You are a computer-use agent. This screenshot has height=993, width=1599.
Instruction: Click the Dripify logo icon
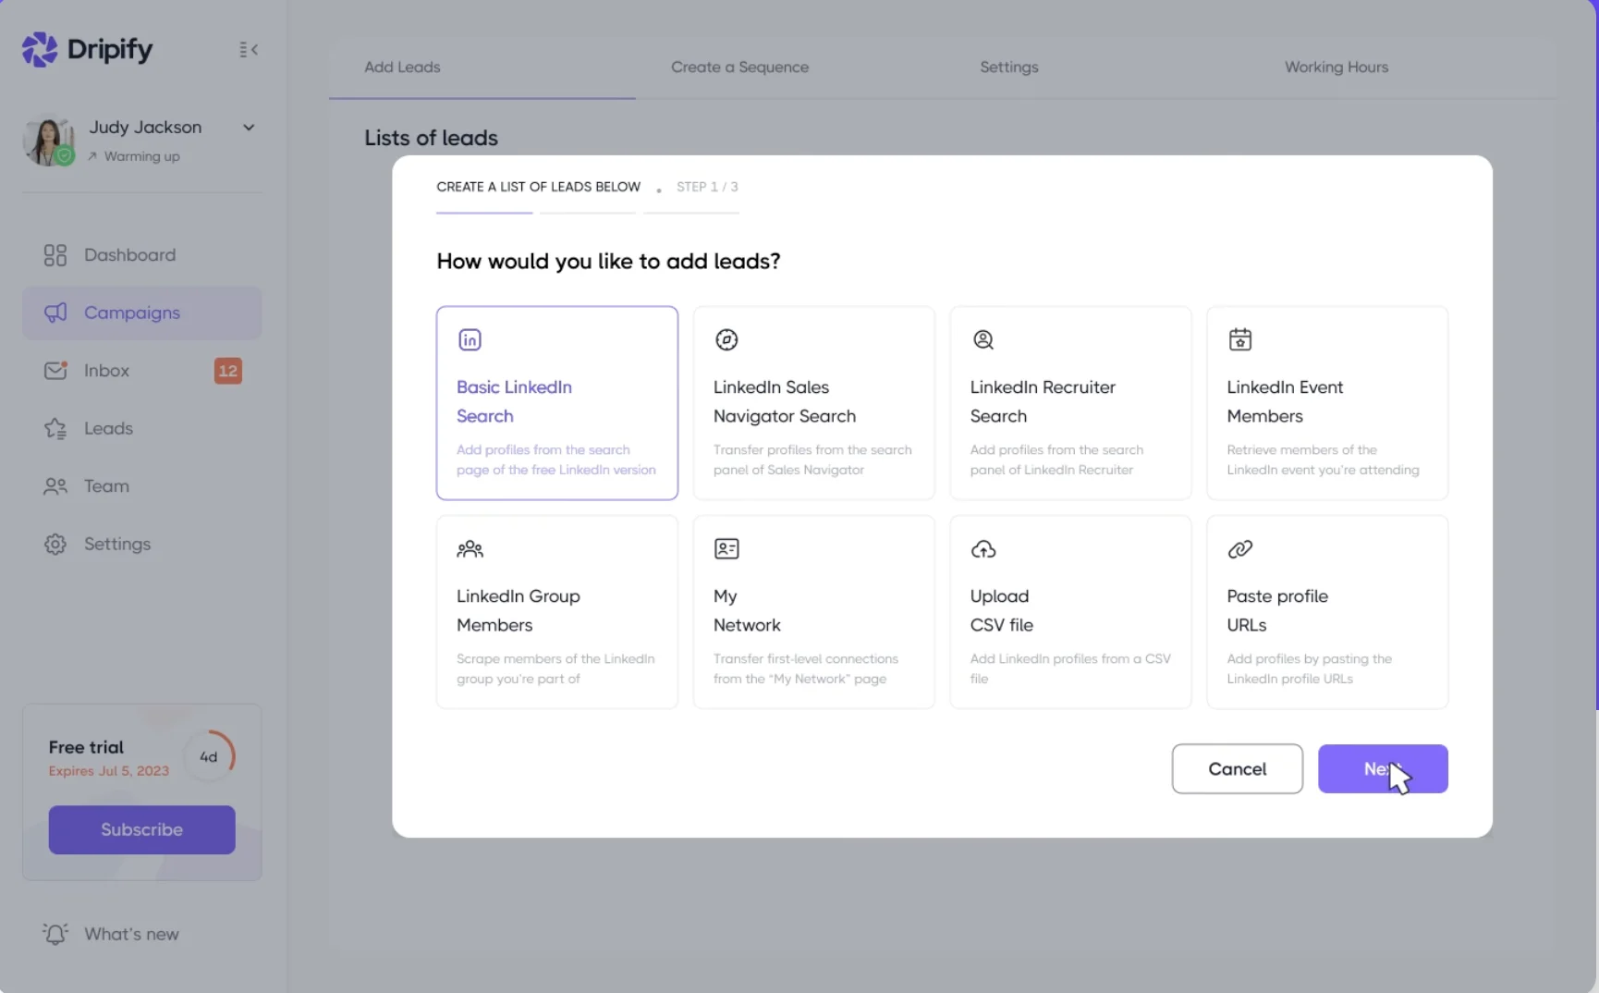pos(40,50)
